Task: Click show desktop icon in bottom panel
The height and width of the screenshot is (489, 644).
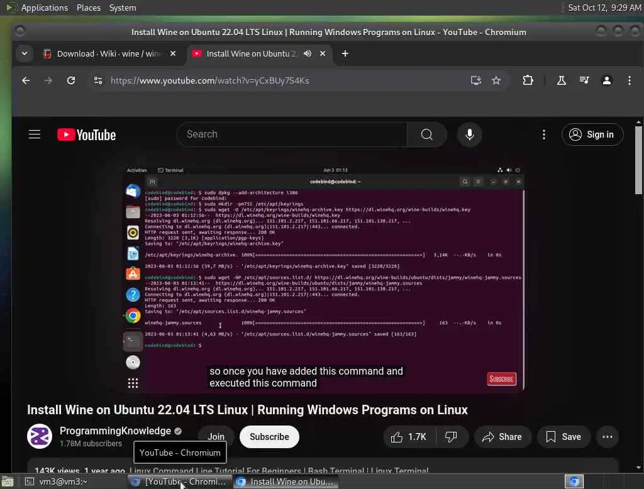Action: click(8, 481)
